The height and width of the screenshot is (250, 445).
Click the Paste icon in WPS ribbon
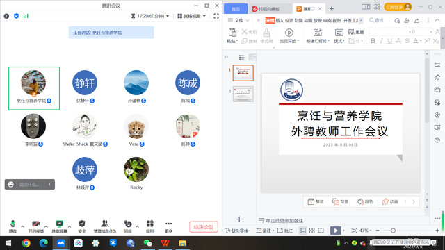(x=232, y=33)
